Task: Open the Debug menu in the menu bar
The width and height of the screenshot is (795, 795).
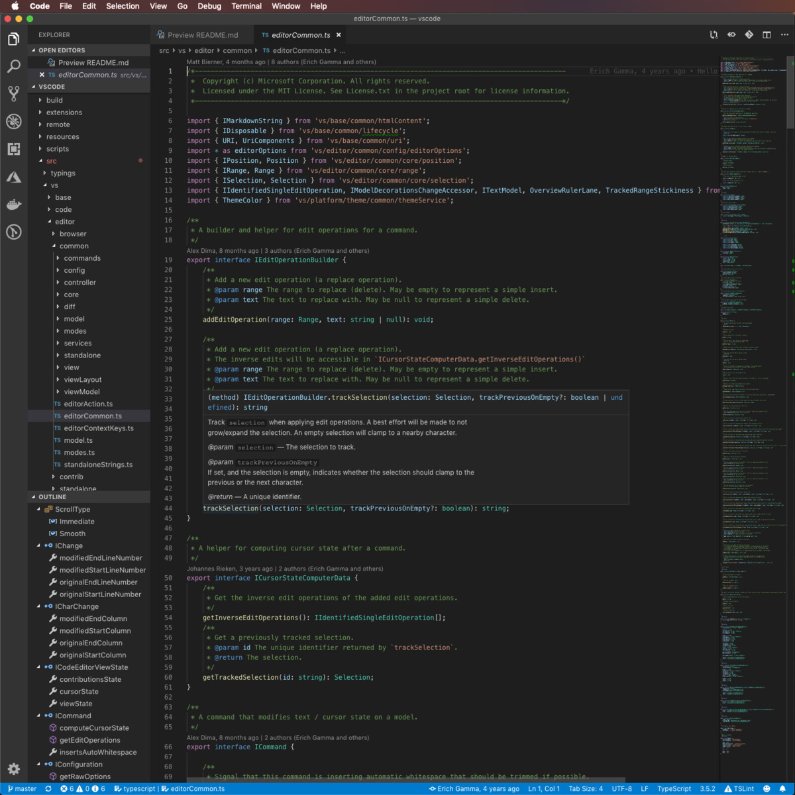Action: 209,6
